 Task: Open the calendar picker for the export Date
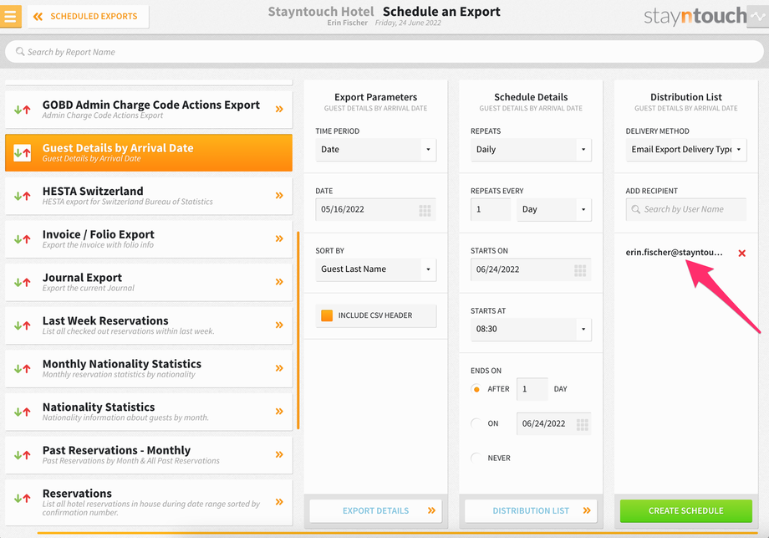425,211
